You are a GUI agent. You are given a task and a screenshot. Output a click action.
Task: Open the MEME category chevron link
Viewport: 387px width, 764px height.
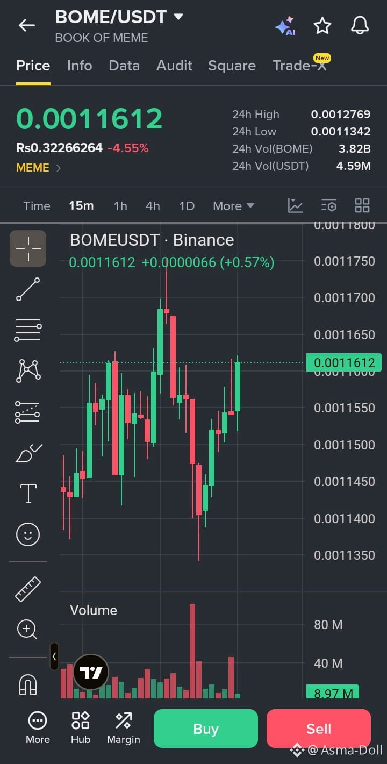(x=59, y=168)
